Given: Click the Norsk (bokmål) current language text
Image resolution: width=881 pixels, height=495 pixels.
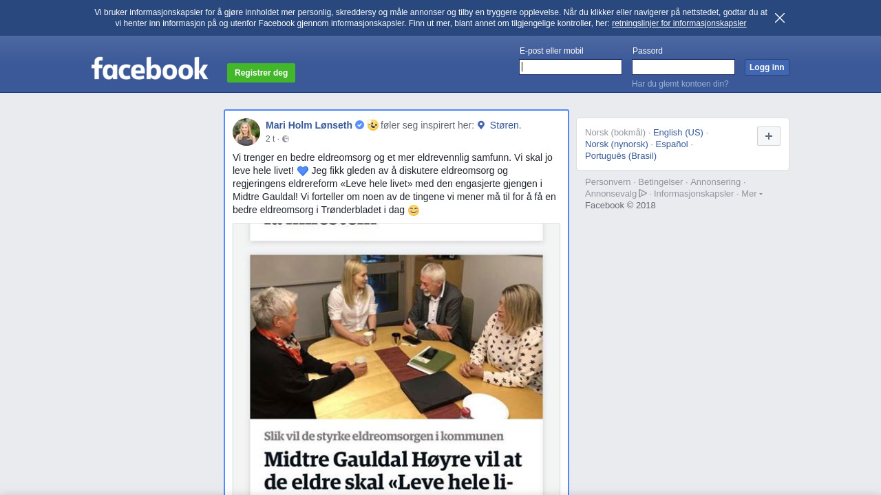Looking at the screenshot, I should (615, 132).
